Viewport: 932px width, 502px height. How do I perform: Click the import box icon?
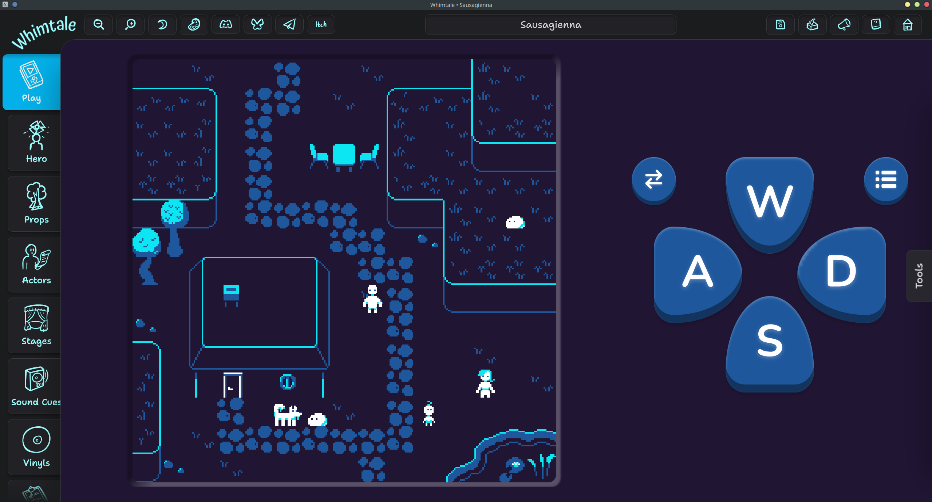812,24
